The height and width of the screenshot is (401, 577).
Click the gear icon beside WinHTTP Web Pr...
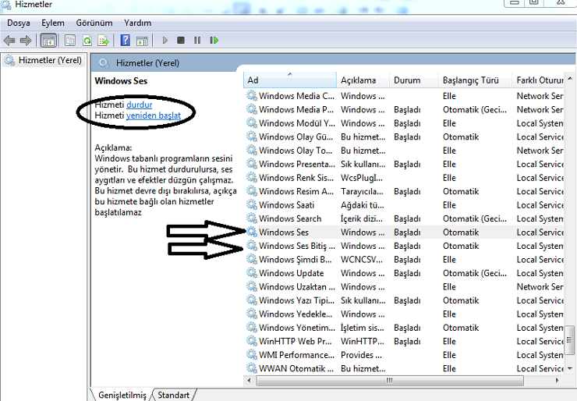(252, 341)
